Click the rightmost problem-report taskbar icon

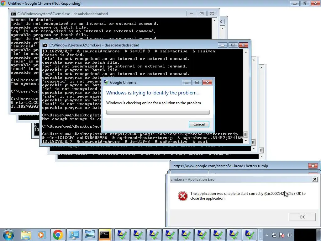(249, 235)
